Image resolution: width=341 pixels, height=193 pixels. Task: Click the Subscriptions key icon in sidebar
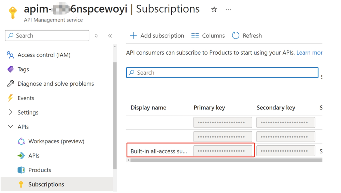[x=21, y=184]
